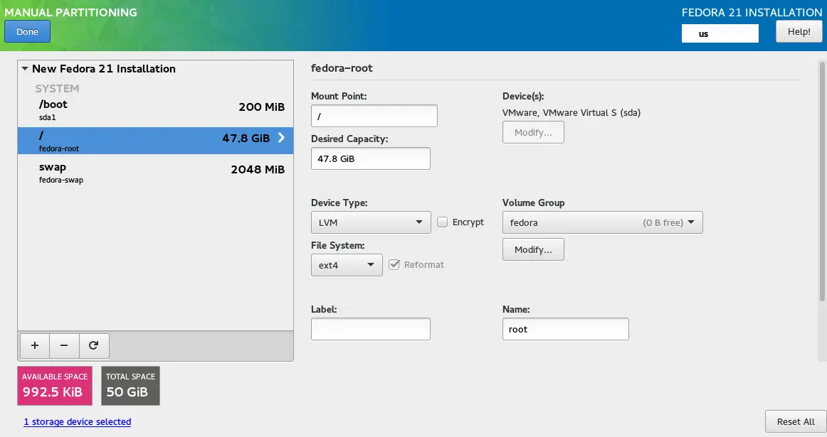827x437 pixels.
Task: Collapse the New Fedora 21 Installation tree
Action: [26, 69]
